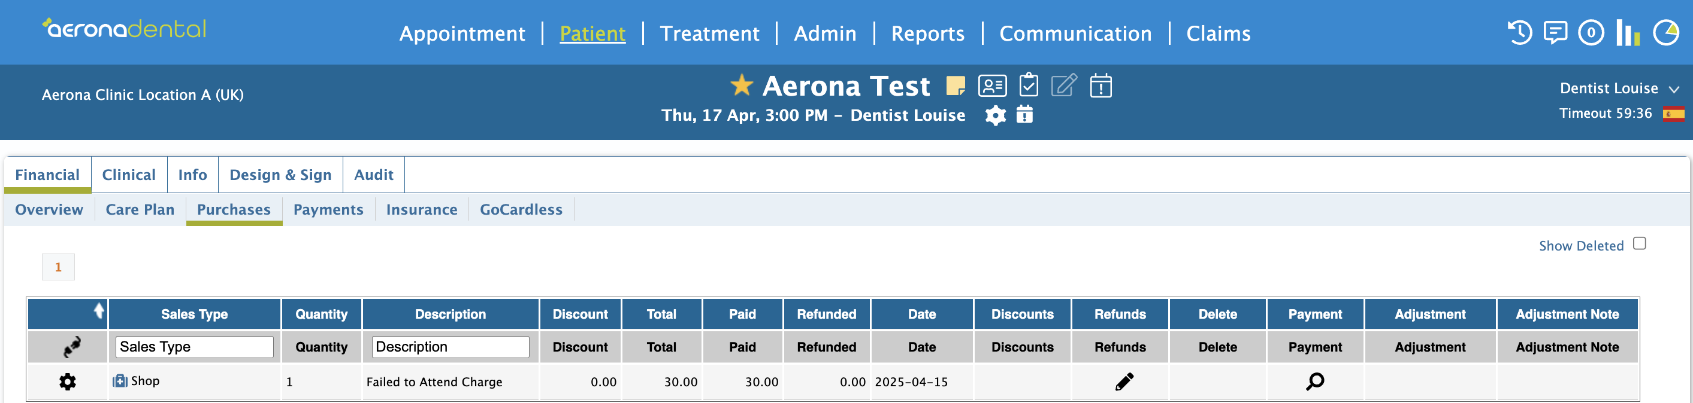This screenshot has height=403, width=1693.
Task: Click the payment magnifier icon
Action: coord(1315,381)
